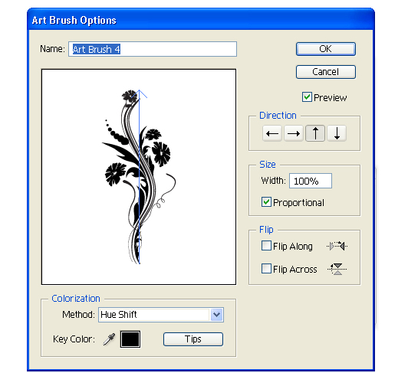Viewport: 408px width, 373px height.
Task: Click the black Key Color swatch
Action: [130, 339]
